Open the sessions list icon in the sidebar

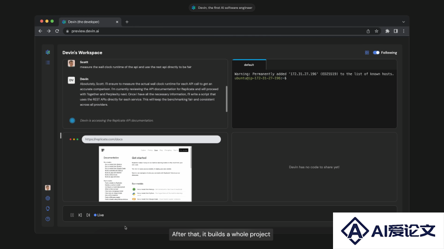48,63
